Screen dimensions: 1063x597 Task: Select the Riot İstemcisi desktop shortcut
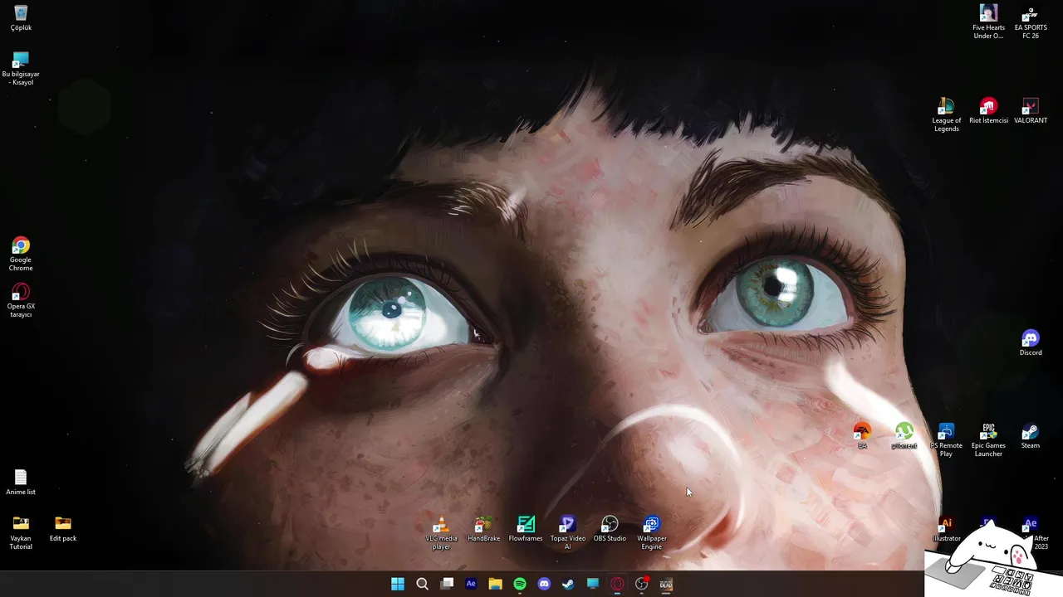[988, 110]
